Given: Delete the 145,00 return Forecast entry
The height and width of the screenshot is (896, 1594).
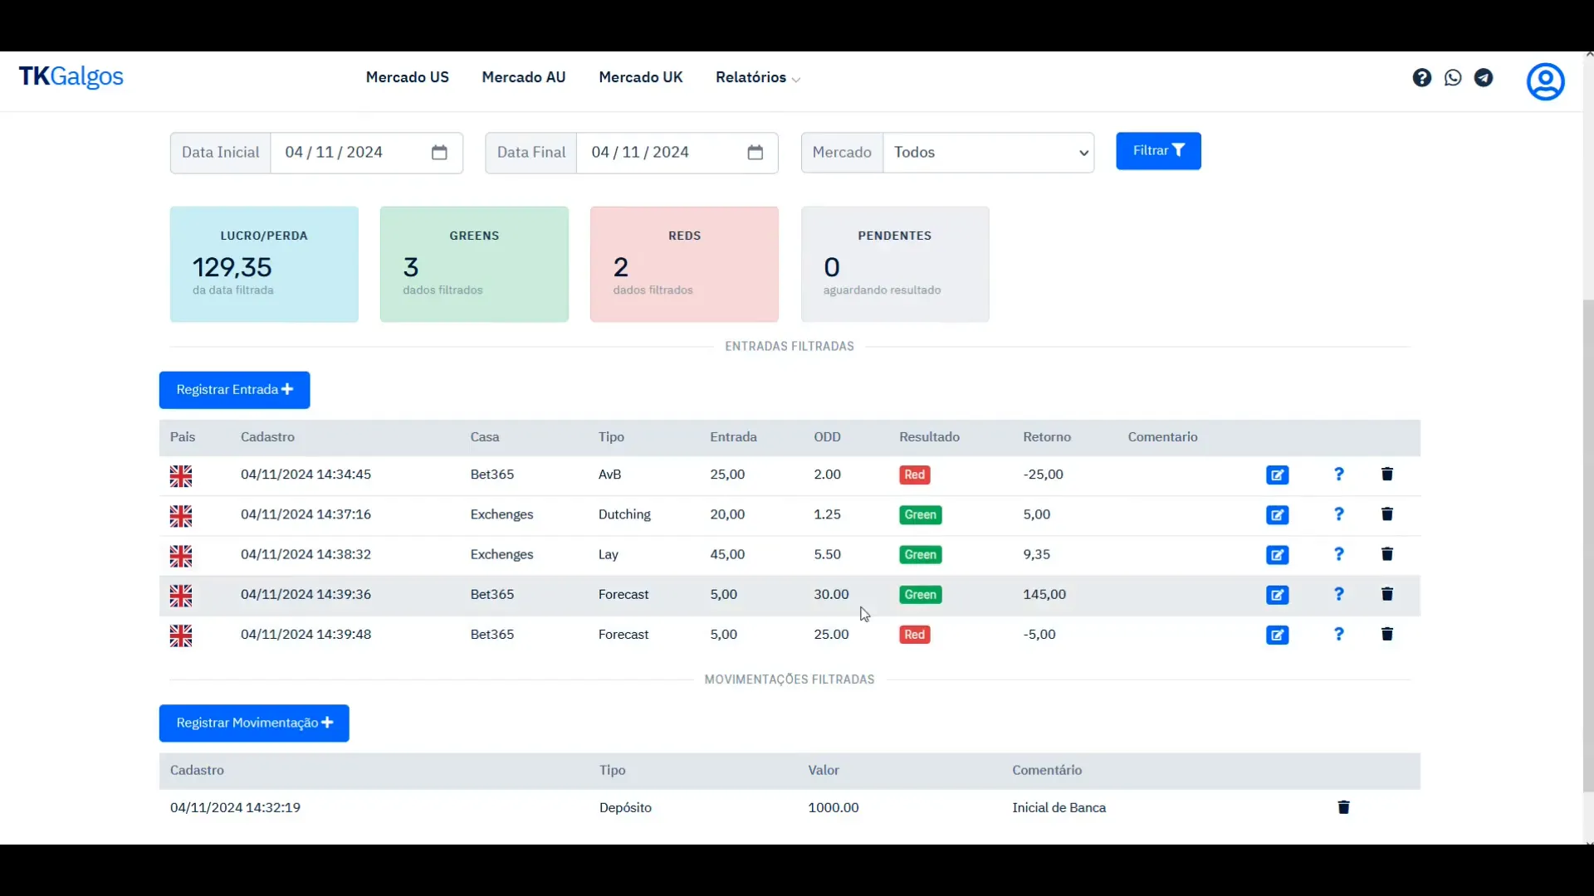Looking at the screenshot, I should click(x=1386, y=594).
